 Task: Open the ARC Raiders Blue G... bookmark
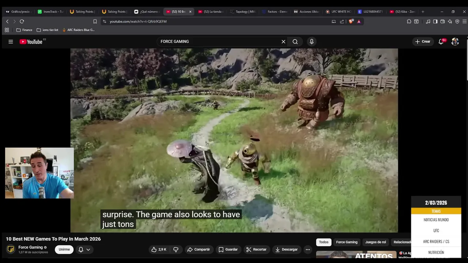pos(78,30)
